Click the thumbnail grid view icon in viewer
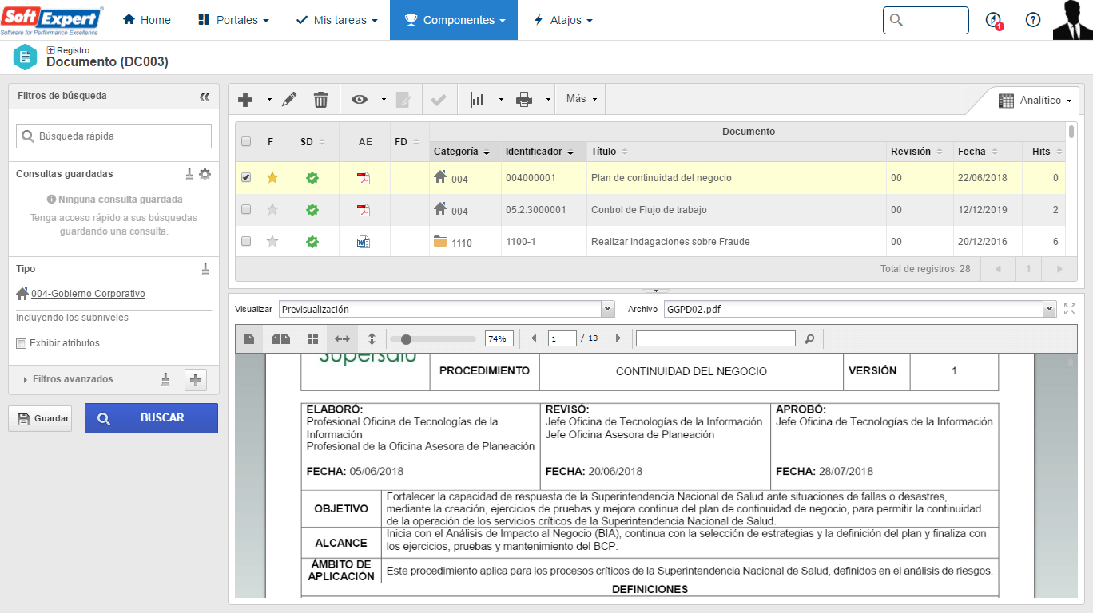Screen dimensions: 1093x613 click(x=313, y=339)
